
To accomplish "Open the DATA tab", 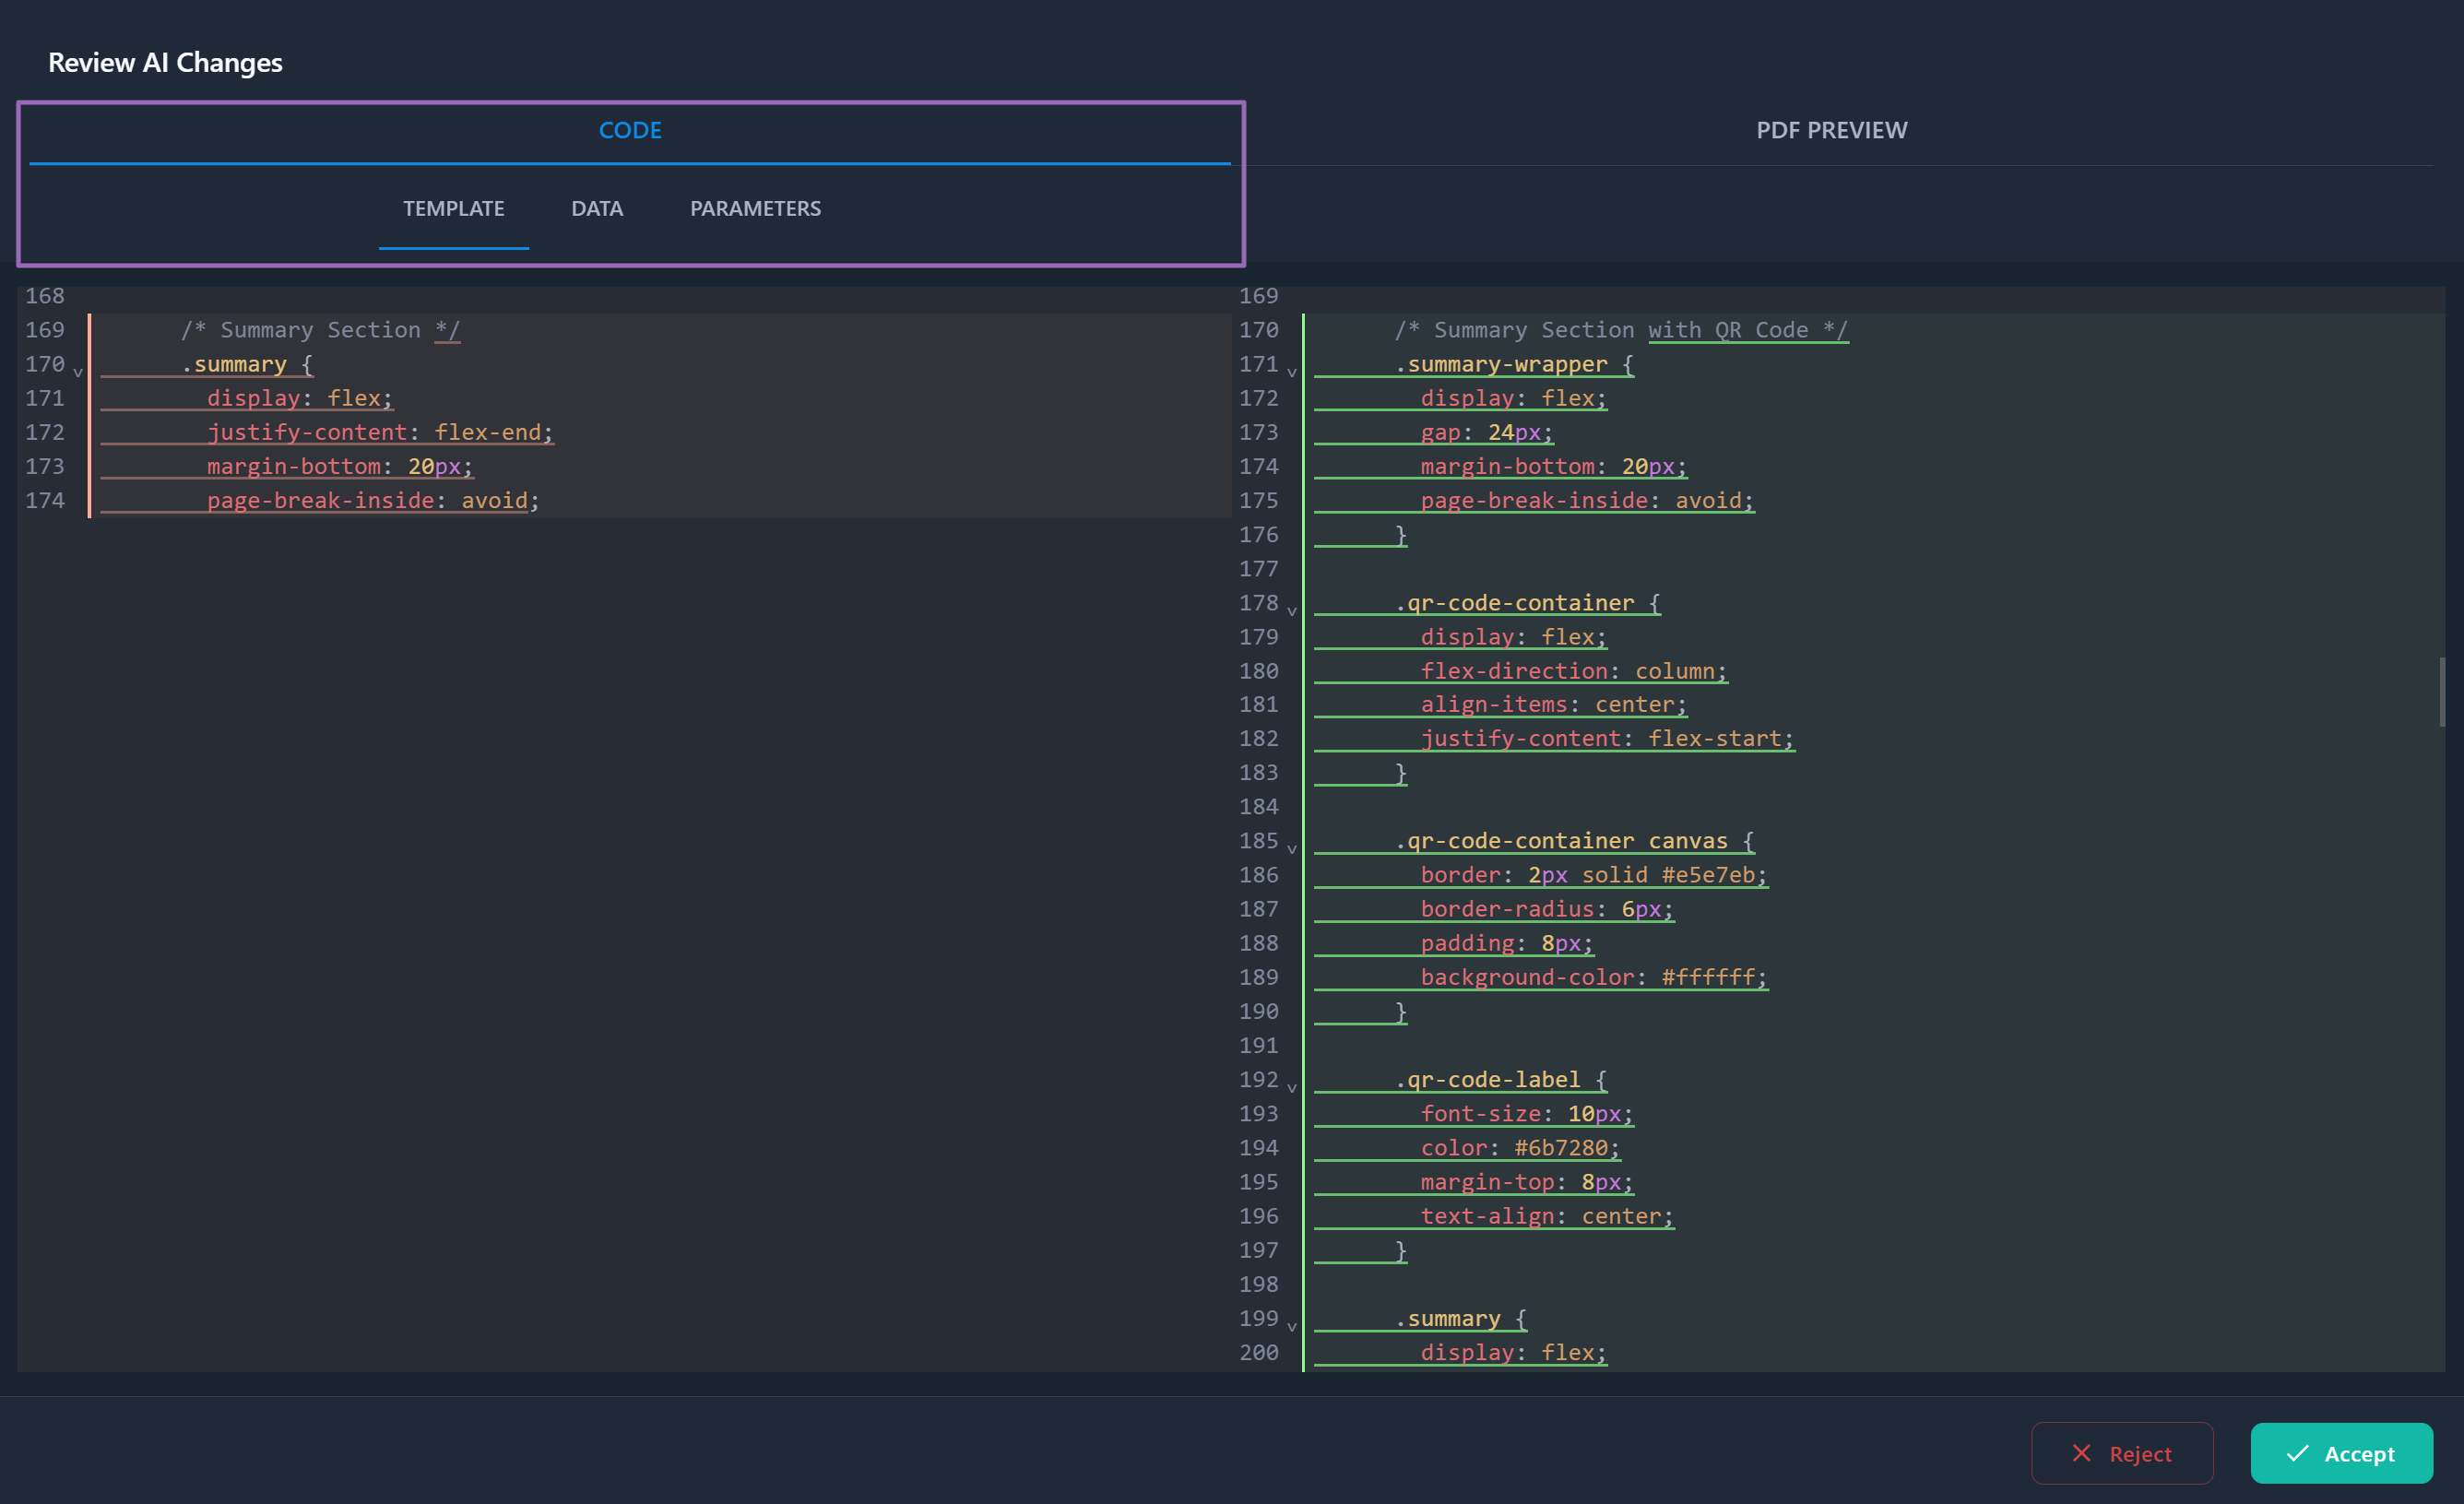I will coord(597,208).
